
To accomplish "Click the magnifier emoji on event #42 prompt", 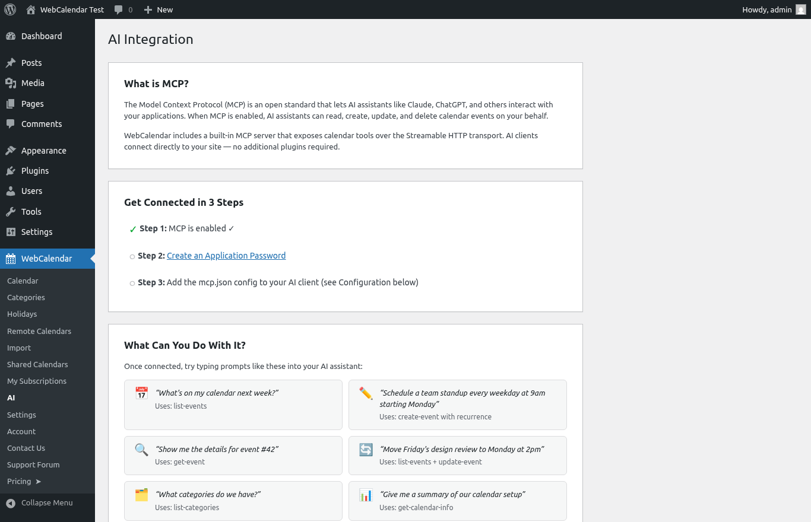I will (x=141, y=450).
